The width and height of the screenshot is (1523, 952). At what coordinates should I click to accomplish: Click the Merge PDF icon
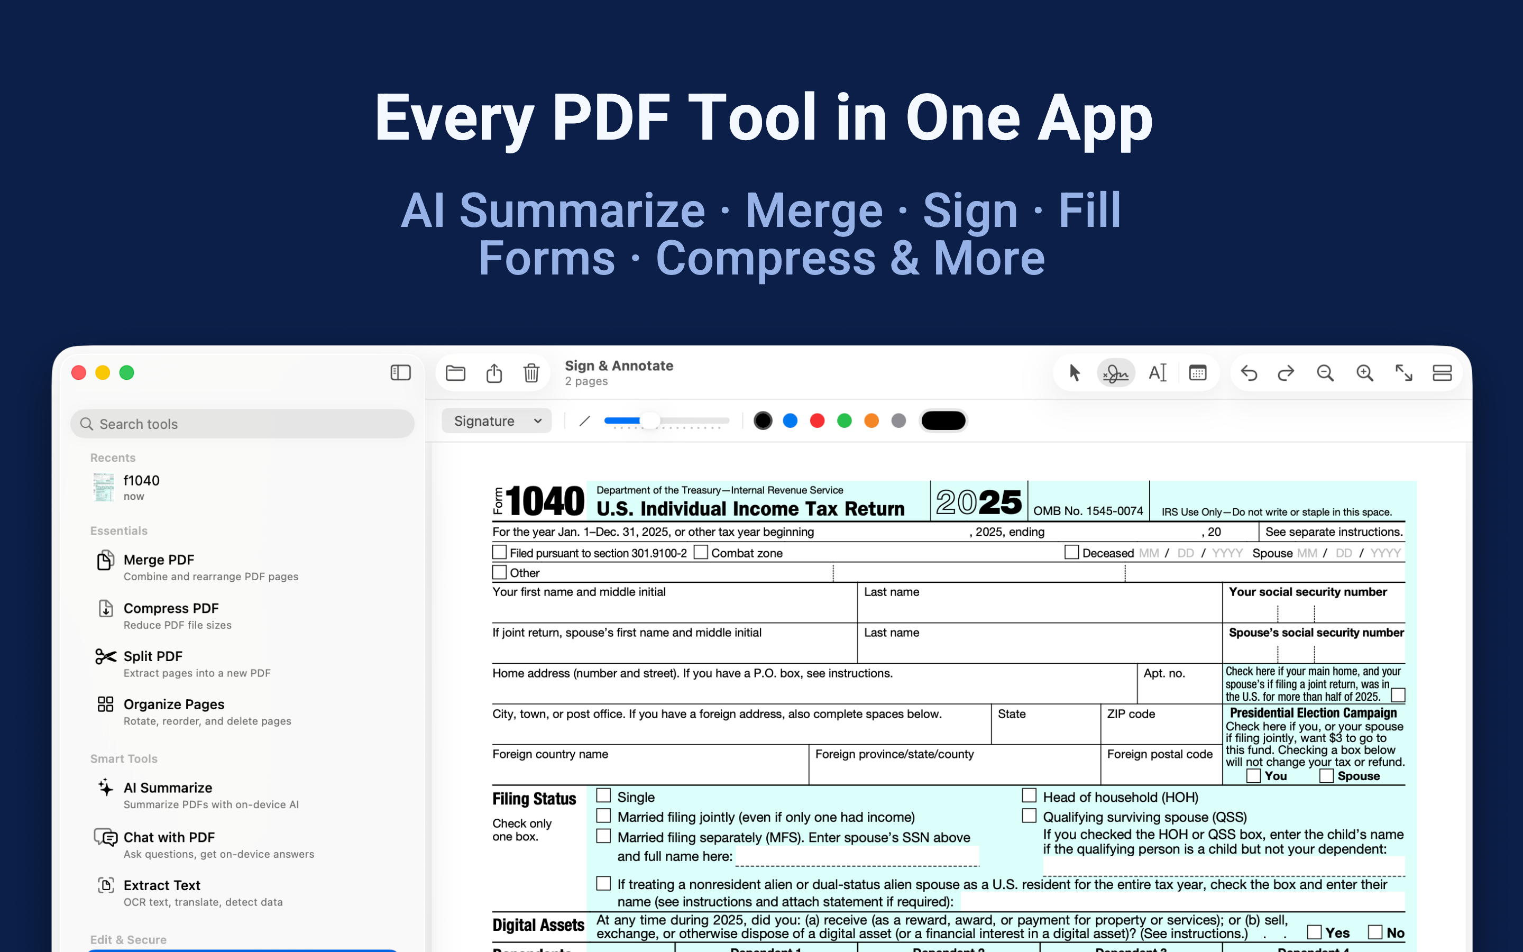point(106,560)
